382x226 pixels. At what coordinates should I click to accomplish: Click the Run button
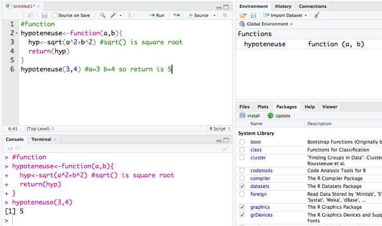[156, 16]
